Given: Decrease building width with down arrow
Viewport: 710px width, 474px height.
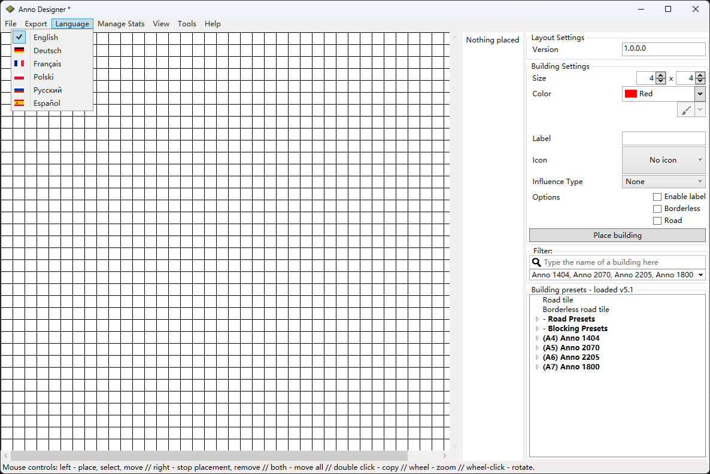Looking at the screenshot, I should click(x=661, y=81).
